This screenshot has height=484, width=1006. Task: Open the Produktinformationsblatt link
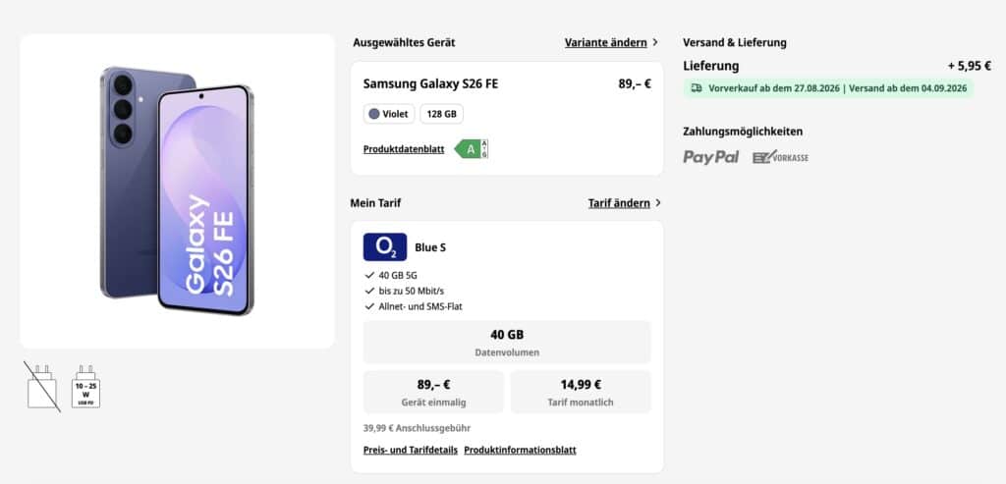520,450
